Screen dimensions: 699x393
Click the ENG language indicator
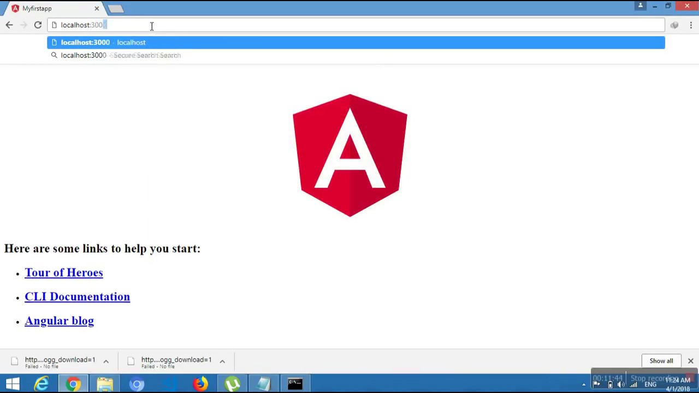[650, 385]
